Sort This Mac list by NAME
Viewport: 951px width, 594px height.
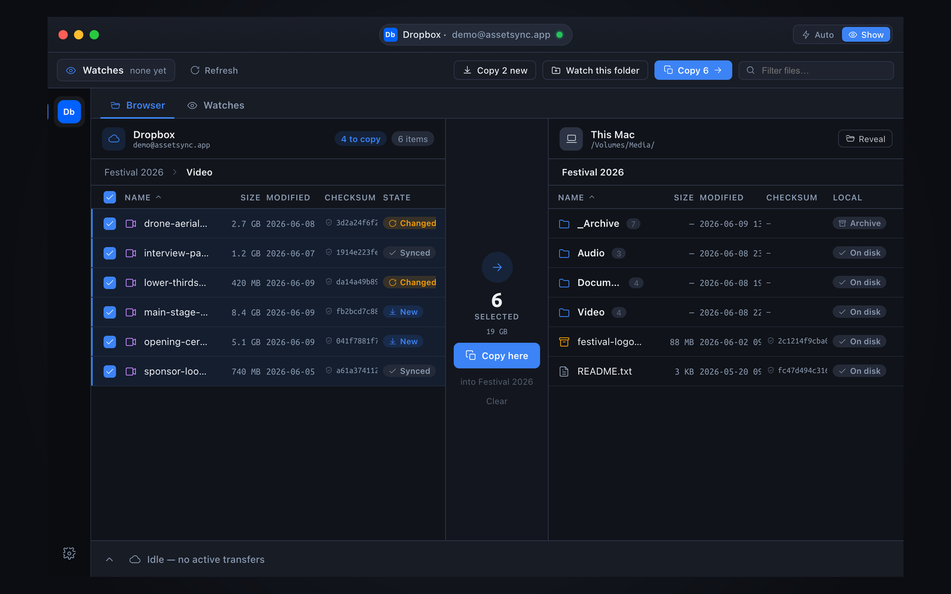[576, 197]
